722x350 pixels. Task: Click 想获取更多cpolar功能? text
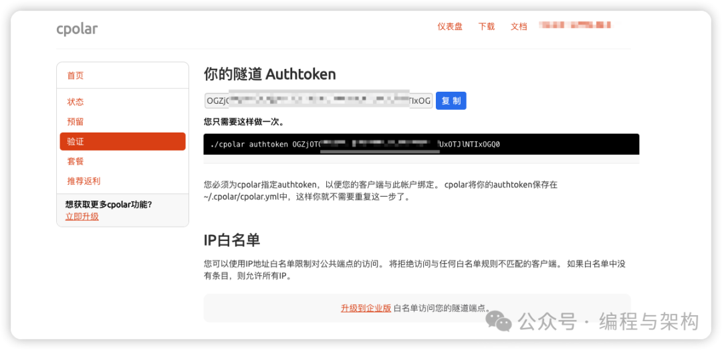click(x=109, y=204)
